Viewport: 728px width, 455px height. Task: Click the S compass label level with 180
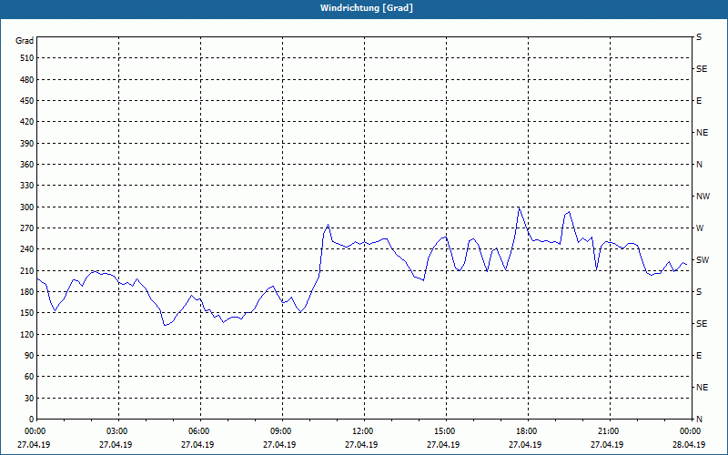tap(699, 292)
